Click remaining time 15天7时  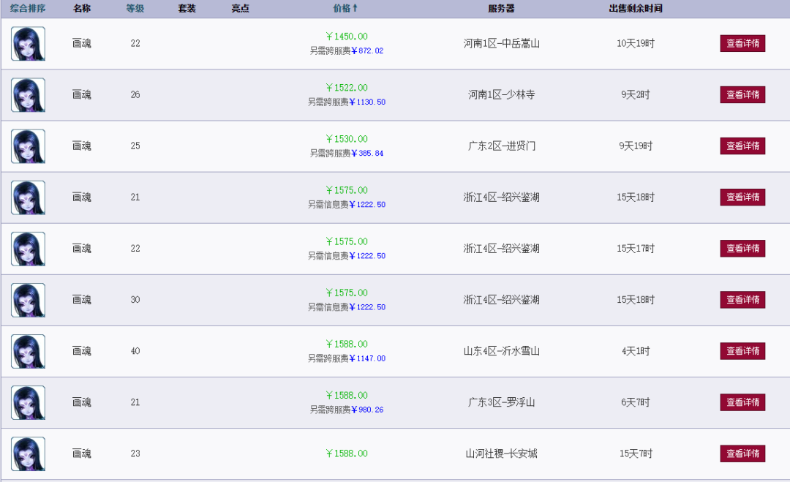(x=636, y=453)
